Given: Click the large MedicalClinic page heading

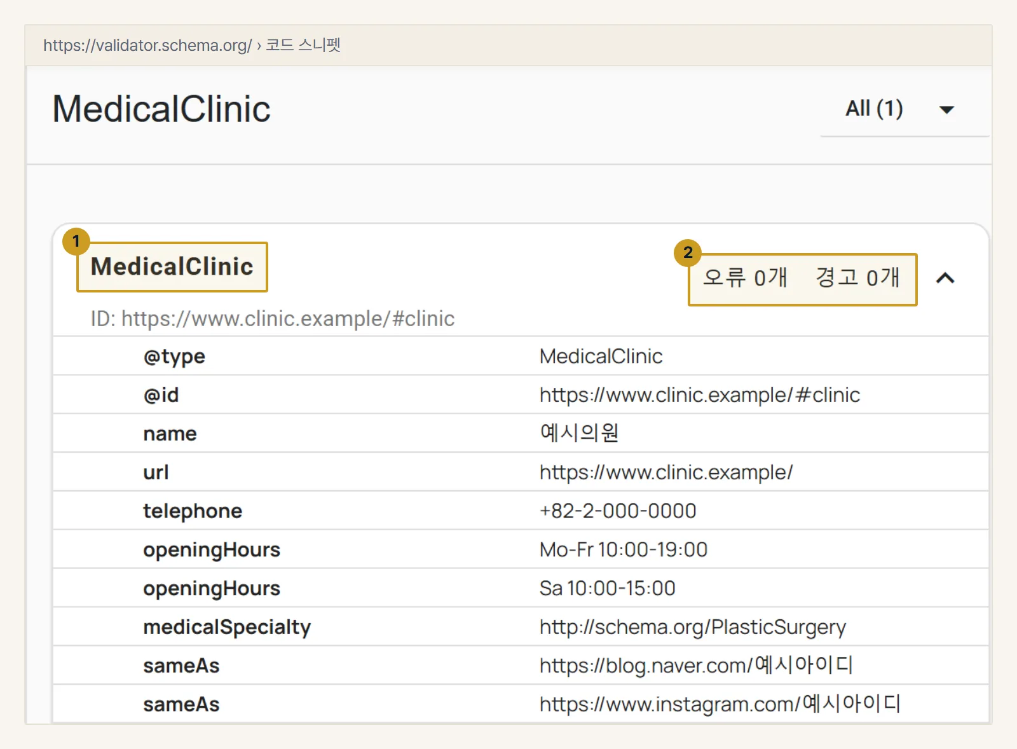Looking at the screenshot, I should click(x=161, y=109).
